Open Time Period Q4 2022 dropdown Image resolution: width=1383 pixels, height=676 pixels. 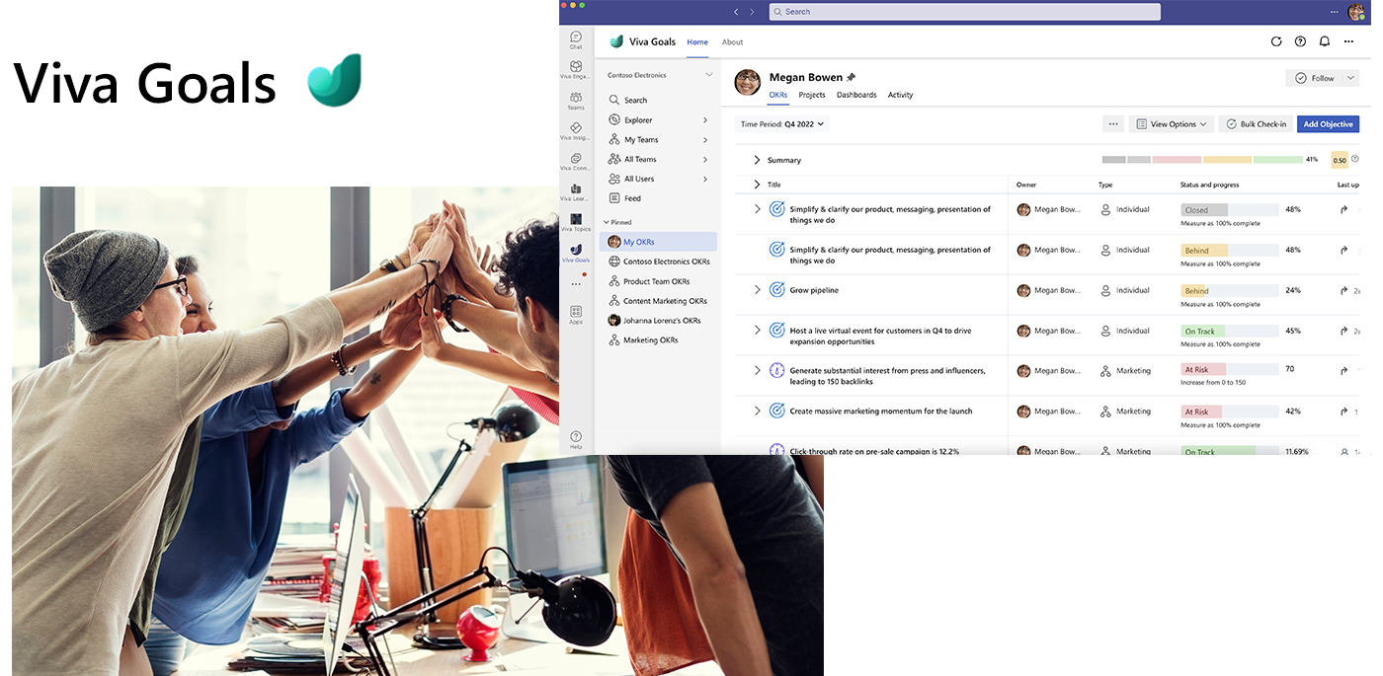pos(782,124)
